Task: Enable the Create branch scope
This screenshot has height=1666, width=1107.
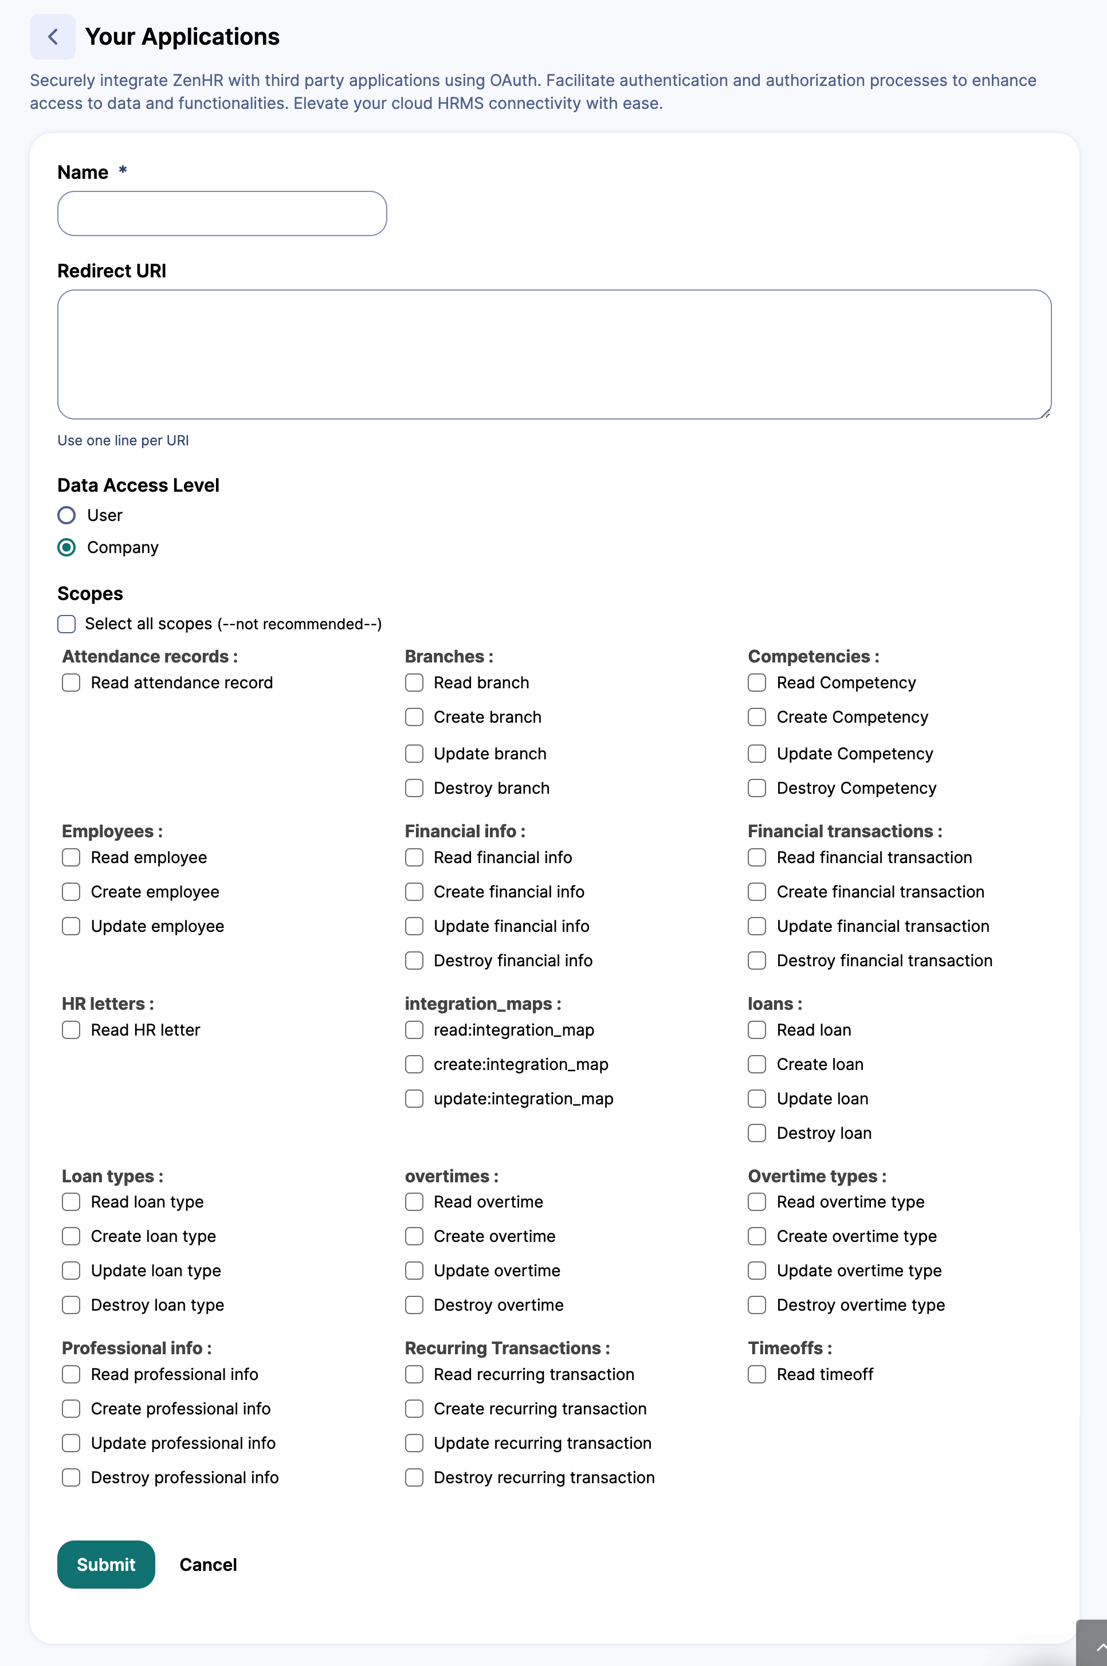Action: point(414,716)
